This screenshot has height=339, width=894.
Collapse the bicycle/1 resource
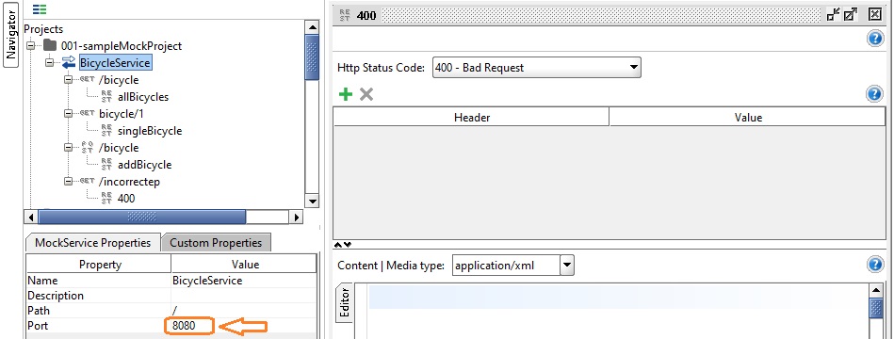[x=68, y=113]
